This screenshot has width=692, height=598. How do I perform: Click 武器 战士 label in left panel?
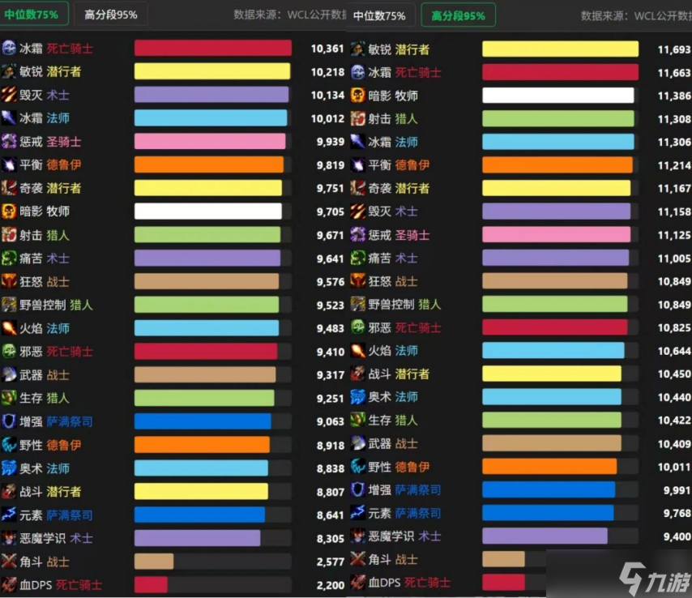click(45, 375)
